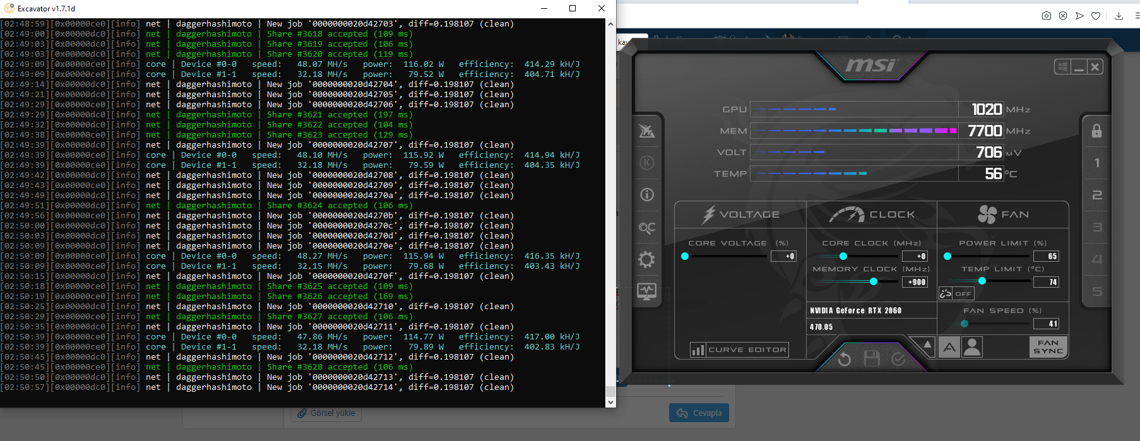Select overclocking profile slot 2
Viewport: 1140px width, 441px height.
[1096, 195]
